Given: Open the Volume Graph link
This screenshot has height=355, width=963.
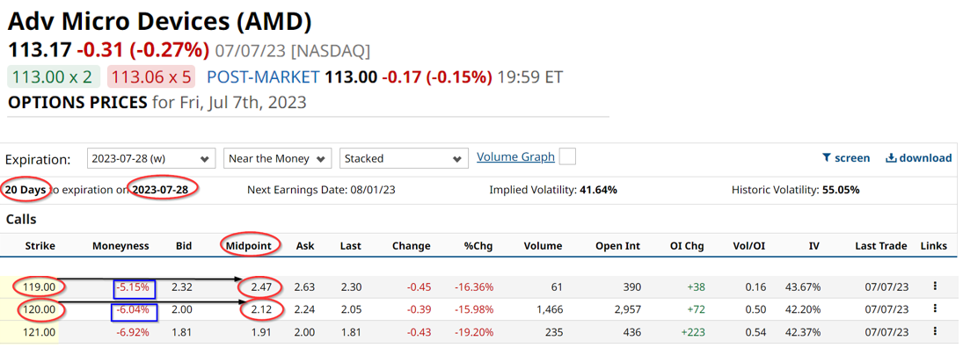Looking at the screenshot, I should tap(515, 157).
